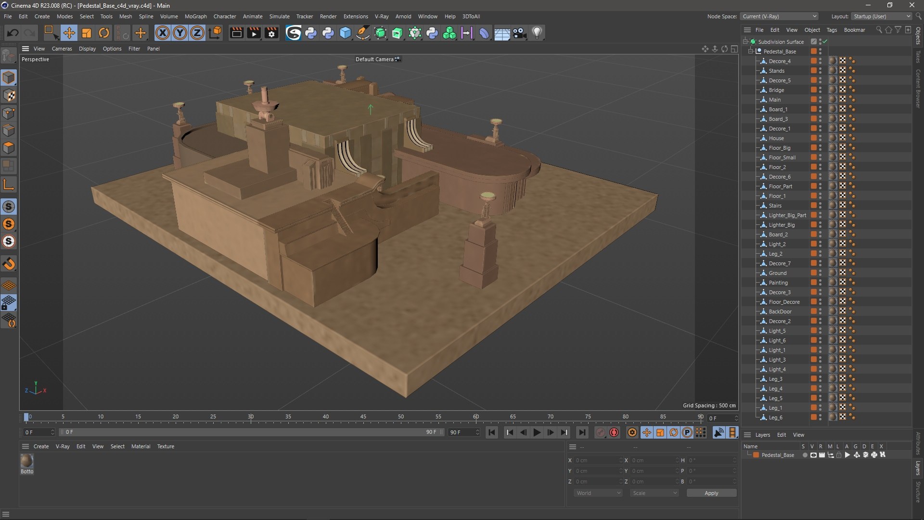The width and height of the screenshot is (924, 520).
Task: Open the Spline Pen tool icon
Action: click(x=363, y=33)
